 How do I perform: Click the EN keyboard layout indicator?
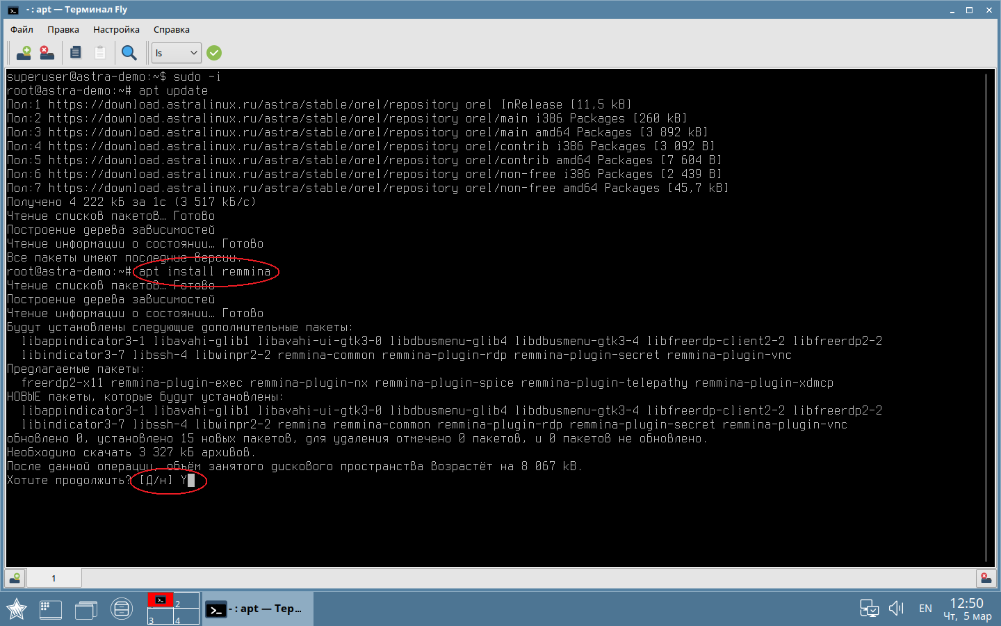tap(925, 609)
